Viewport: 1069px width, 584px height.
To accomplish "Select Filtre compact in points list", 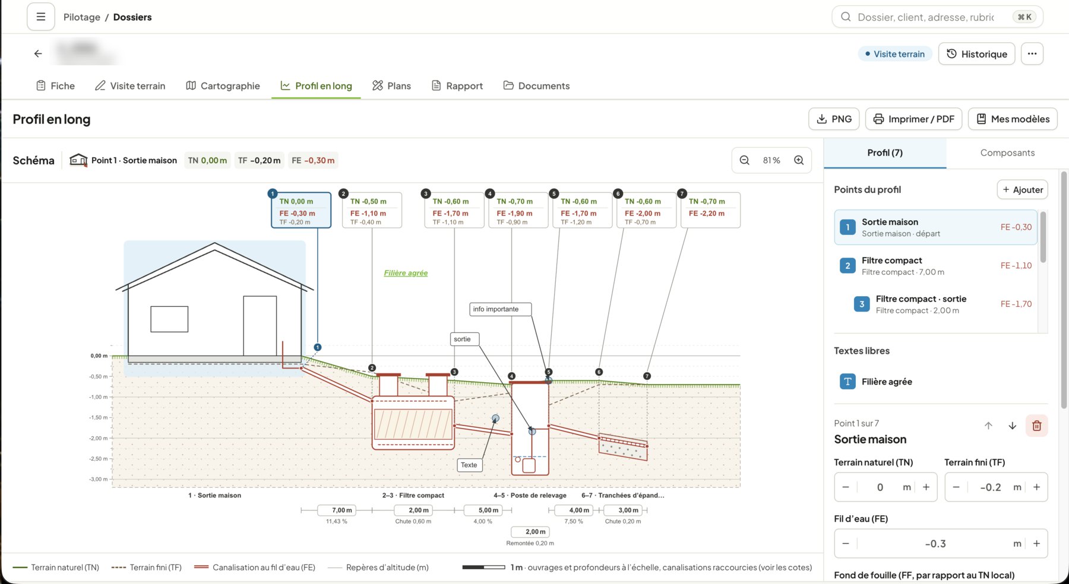I will (x=935, y=266).
